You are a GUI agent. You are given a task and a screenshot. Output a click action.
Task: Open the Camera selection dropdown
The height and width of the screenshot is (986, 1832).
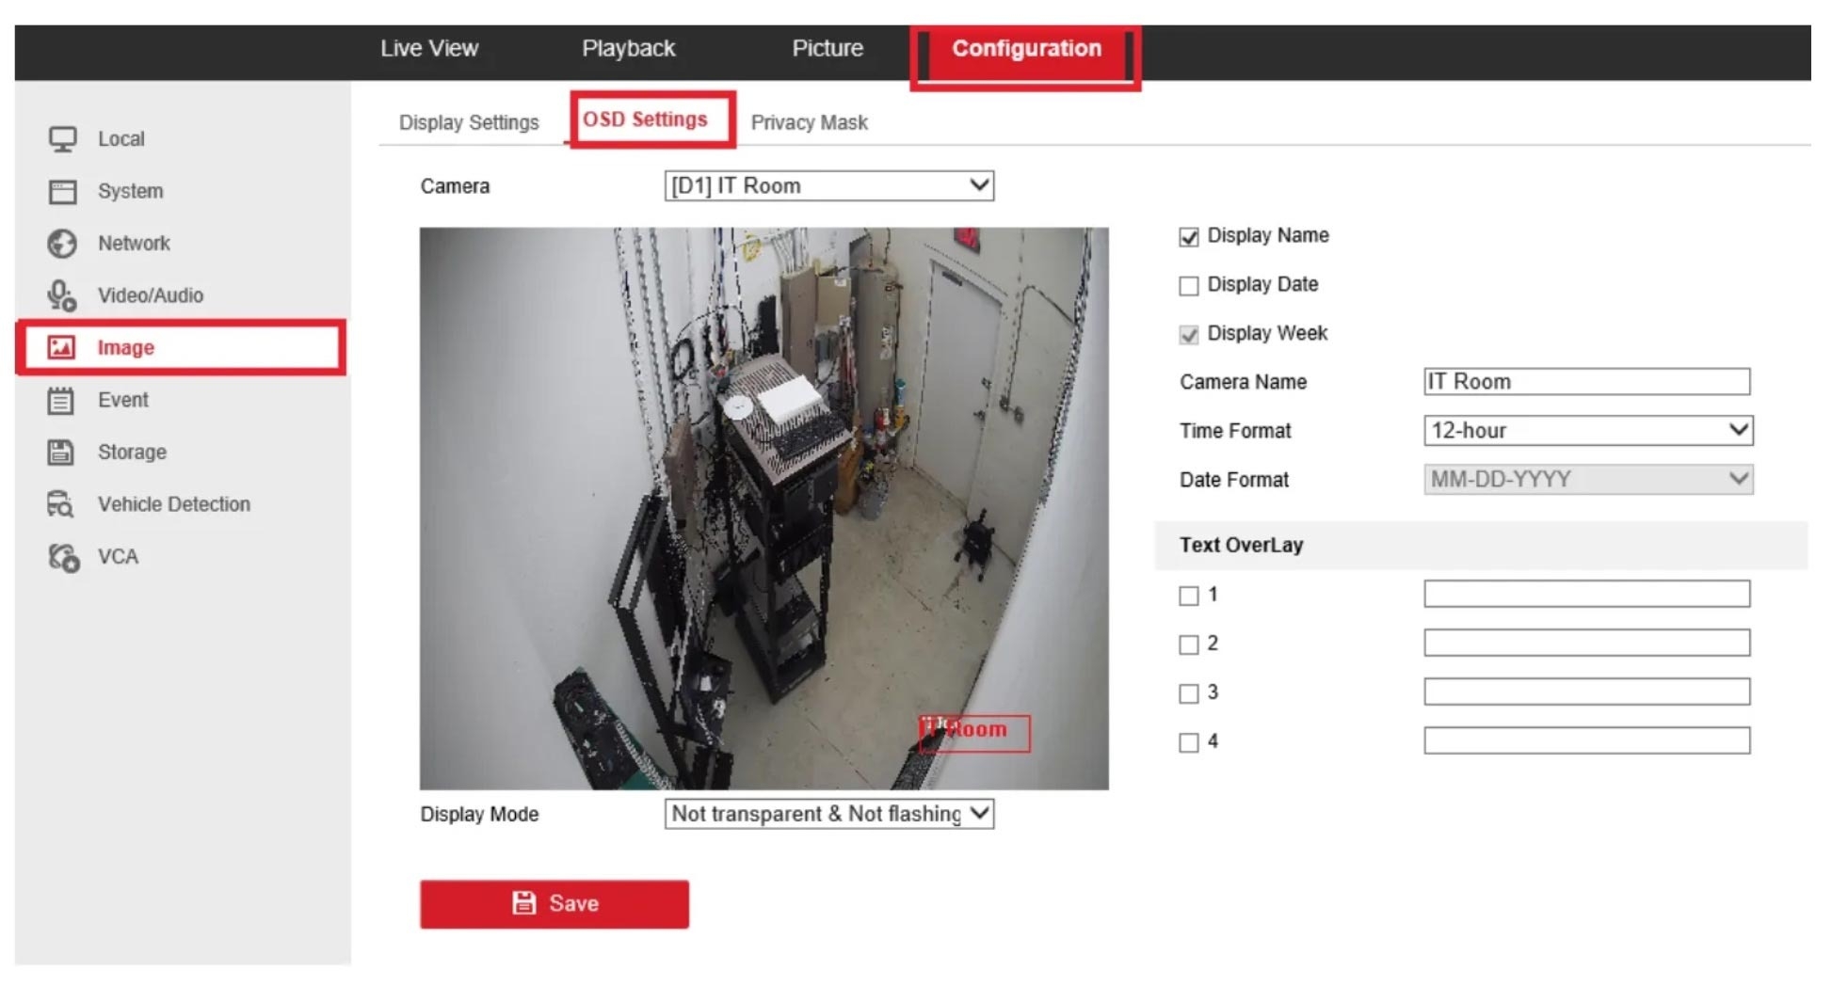[x=828, y=186]
